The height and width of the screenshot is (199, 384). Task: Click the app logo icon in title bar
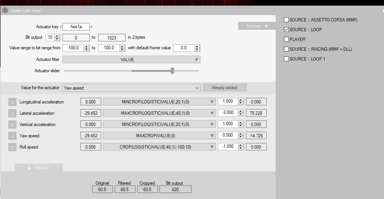click(x=5, y=11)
